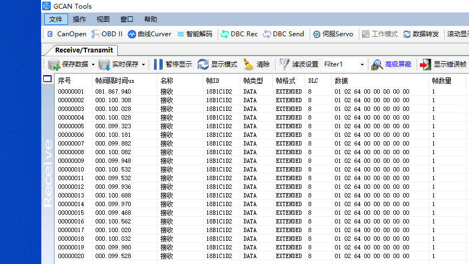This screenshot has width=469, height=264.
Task: Click the 数据转发 data forwarding tool
Action: click(x=421, y=34)
